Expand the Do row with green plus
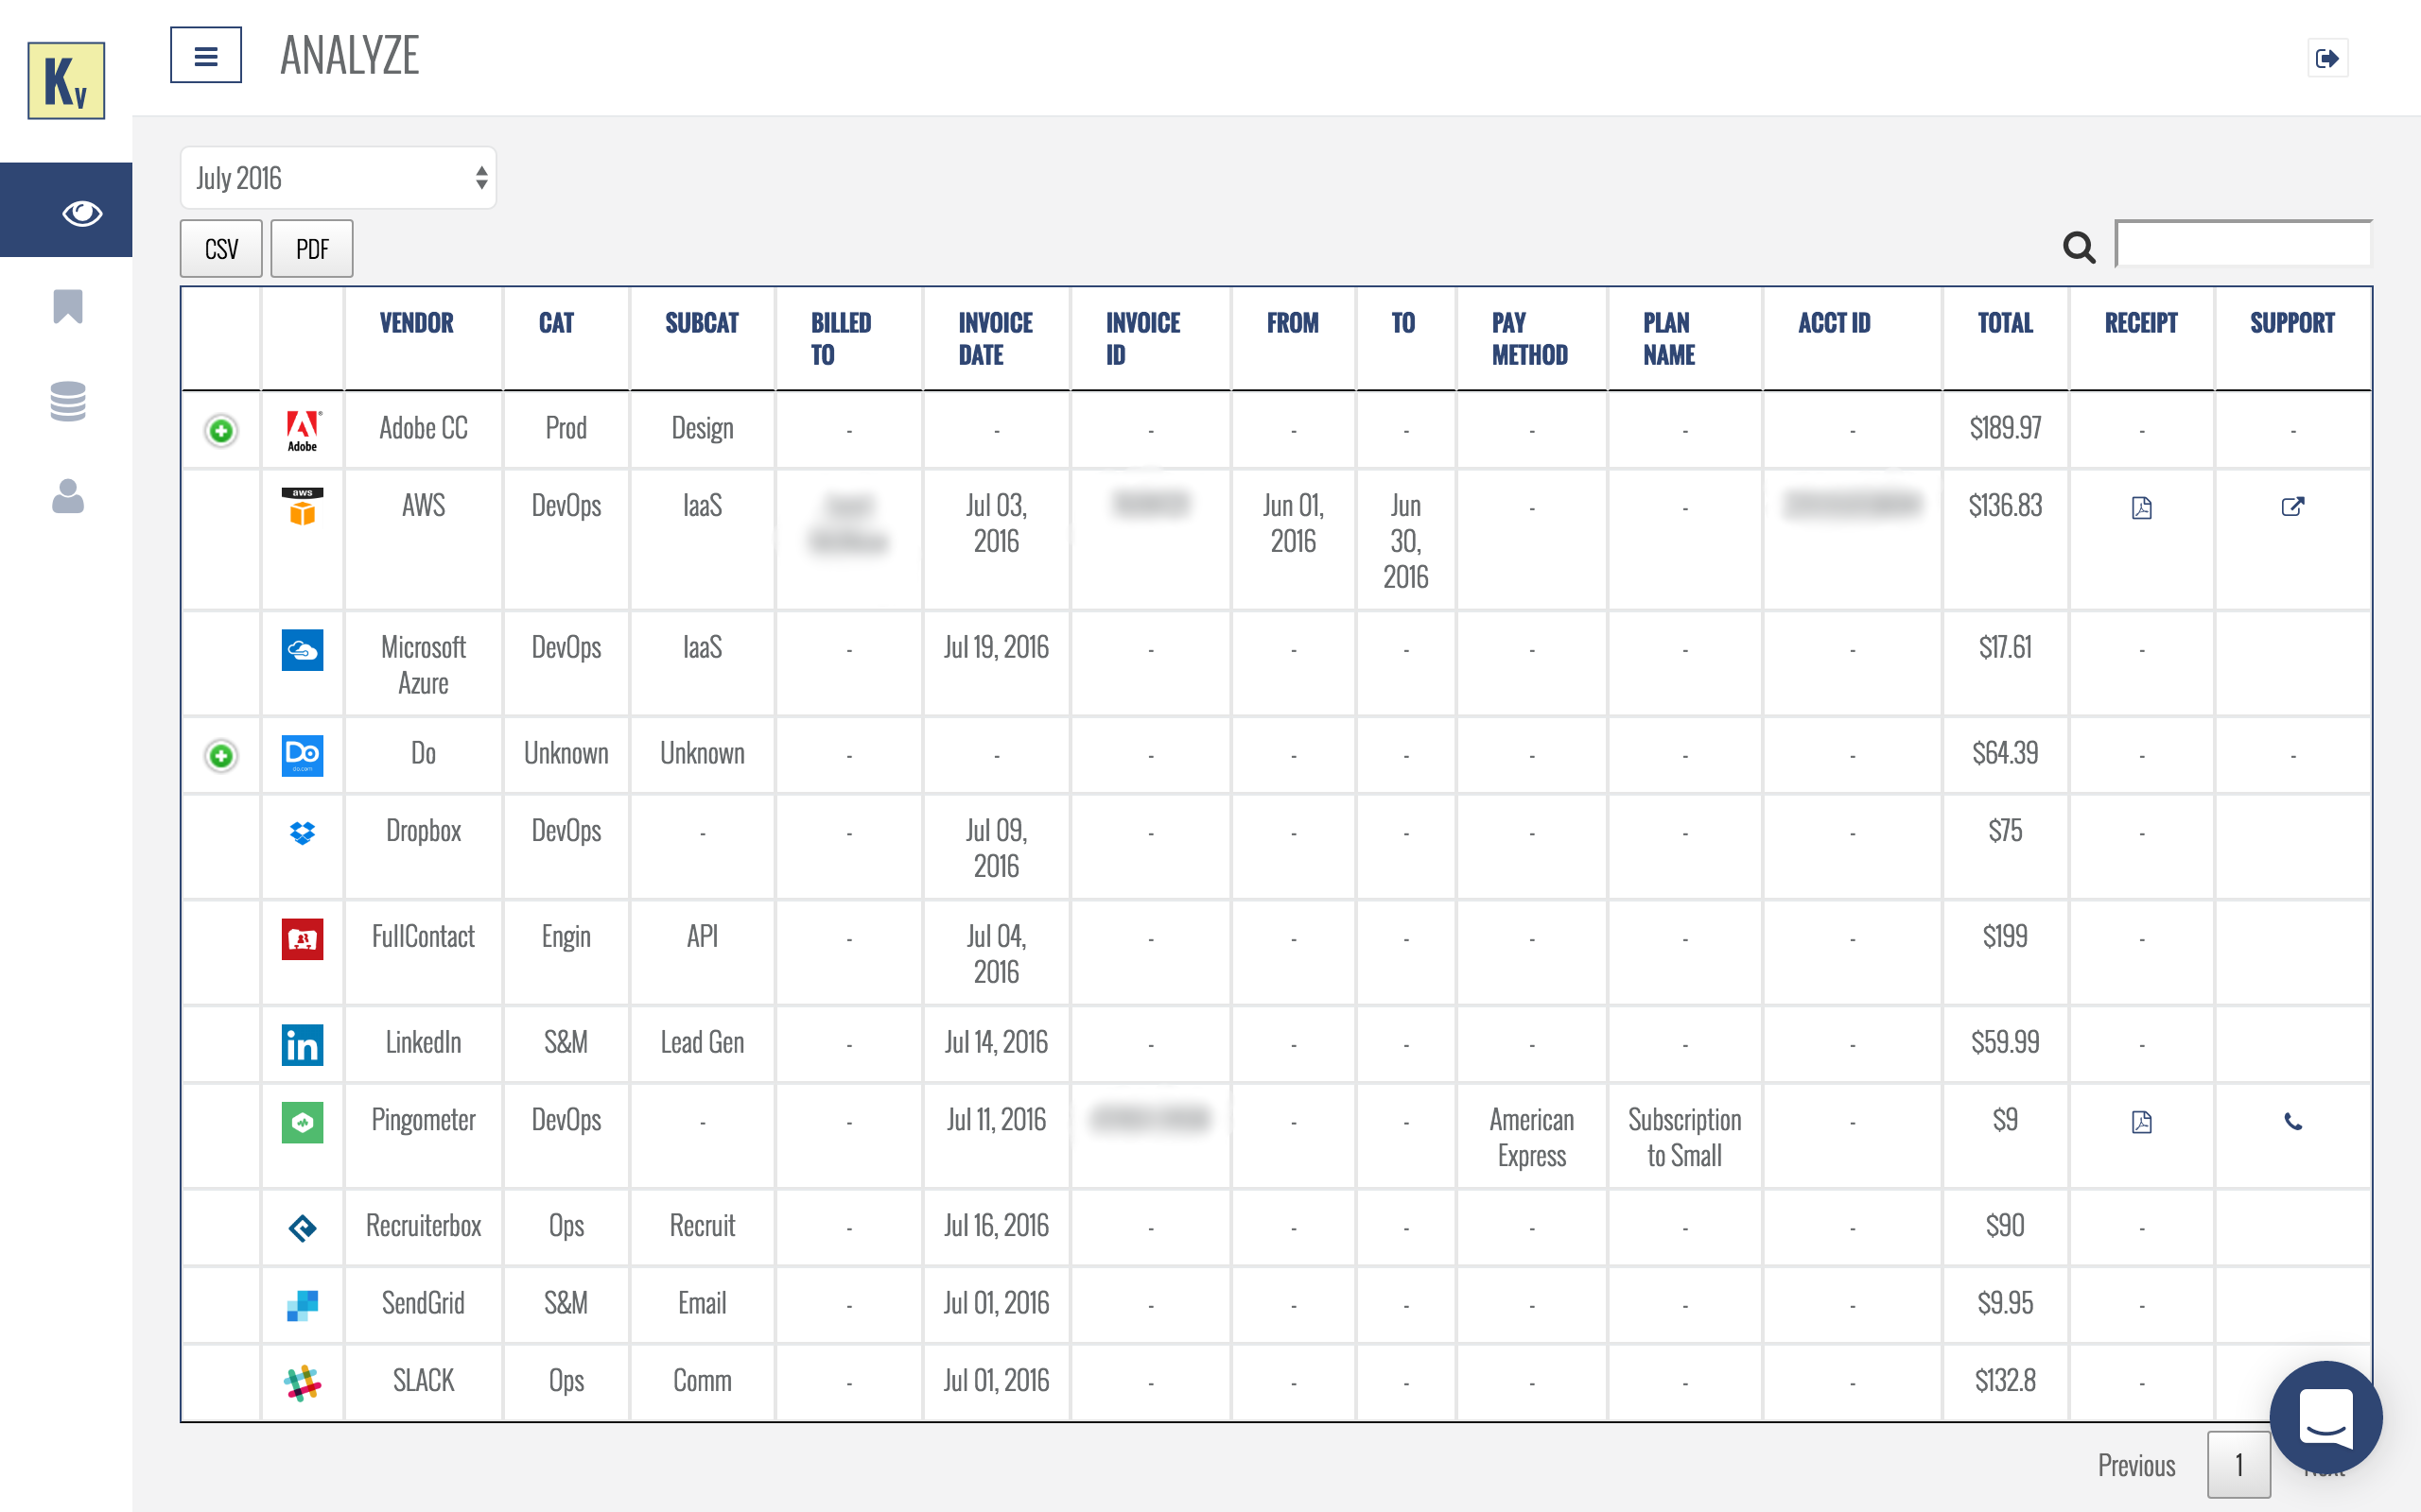 (221, 756)
